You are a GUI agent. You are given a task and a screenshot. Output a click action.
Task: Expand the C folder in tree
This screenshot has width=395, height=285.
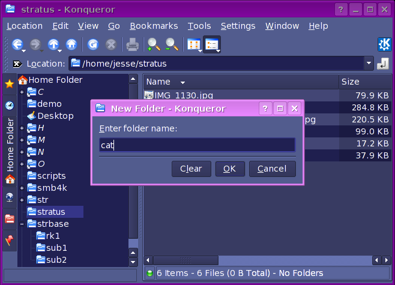22,92
